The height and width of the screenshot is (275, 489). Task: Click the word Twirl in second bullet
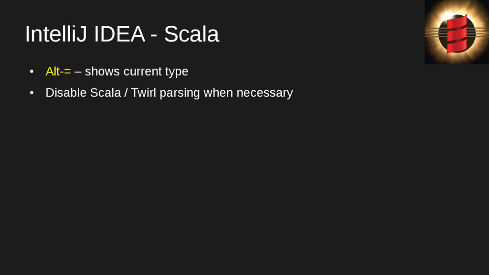143,93
